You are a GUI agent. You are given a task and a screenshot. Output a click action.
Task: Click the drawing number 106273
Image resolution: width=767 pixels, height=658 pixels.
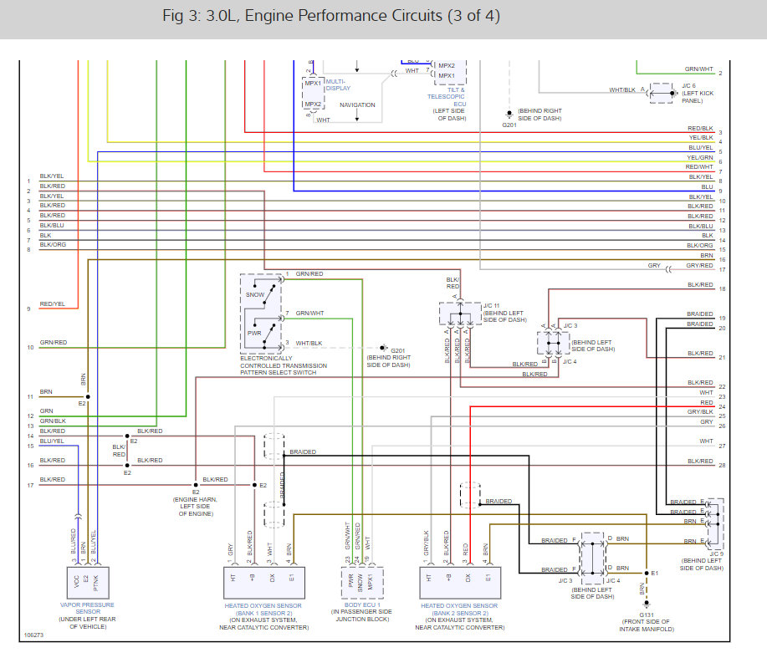tap(33, 635)
